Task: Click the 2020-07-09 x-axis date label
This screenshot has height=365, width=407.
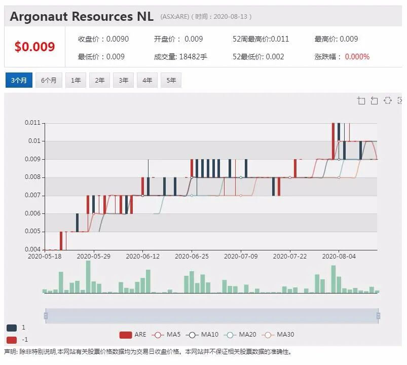Action: point(241,257)
